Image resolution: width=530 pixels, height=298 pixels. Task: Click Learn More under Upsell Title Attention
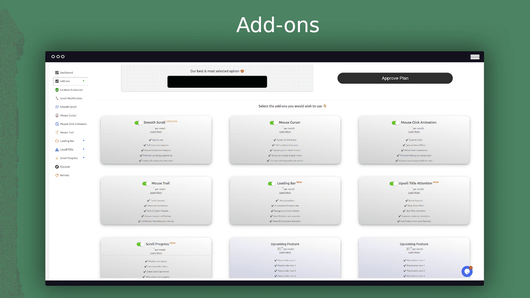point(414,192)
